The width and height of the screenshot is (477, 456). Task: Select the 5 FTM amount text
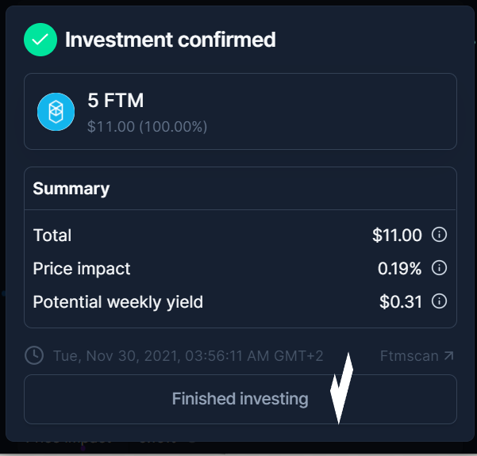[x=115, y=102]
